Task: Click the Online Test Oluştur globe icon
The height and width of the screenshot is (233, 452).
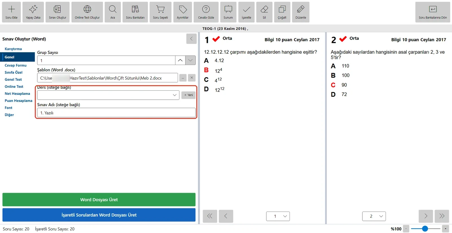Action: [x=87, y=9]
